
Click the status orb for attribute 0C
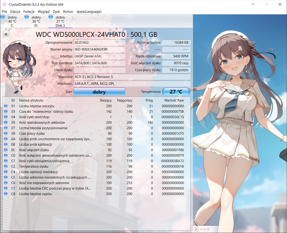pyautogui.click(x=6, y=150)
